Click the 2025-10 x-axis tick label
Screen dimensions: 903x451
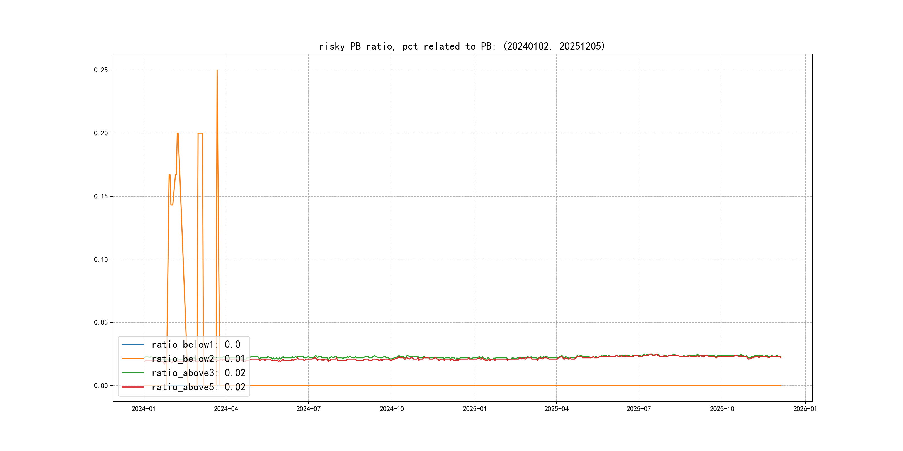(x=722, y=409)
